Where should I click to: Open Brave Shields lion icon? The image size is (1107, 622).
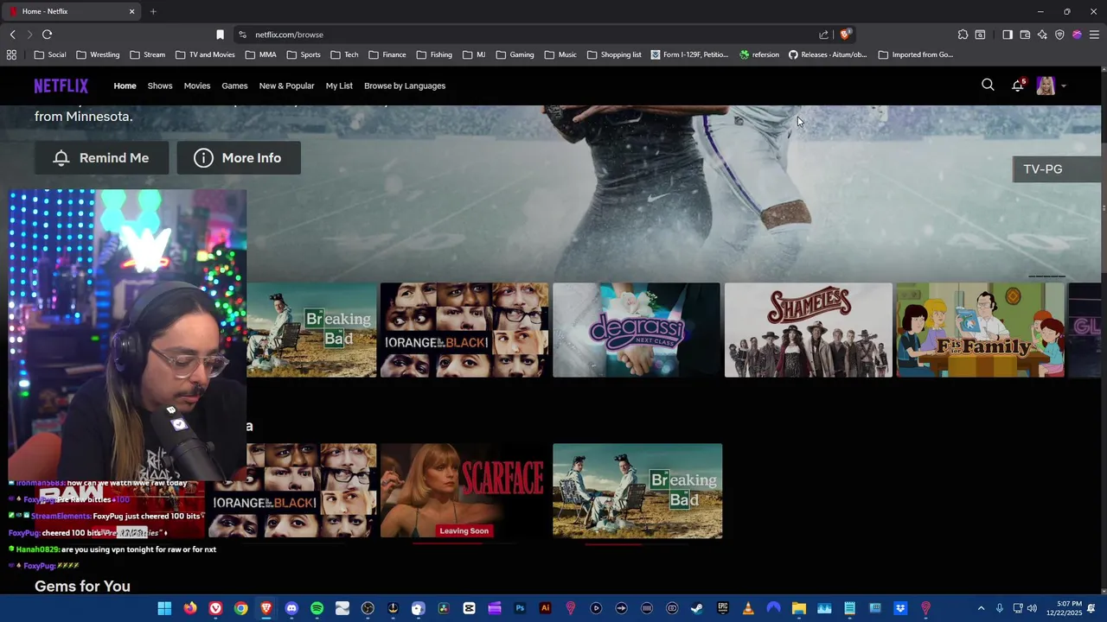pos(845,35)
